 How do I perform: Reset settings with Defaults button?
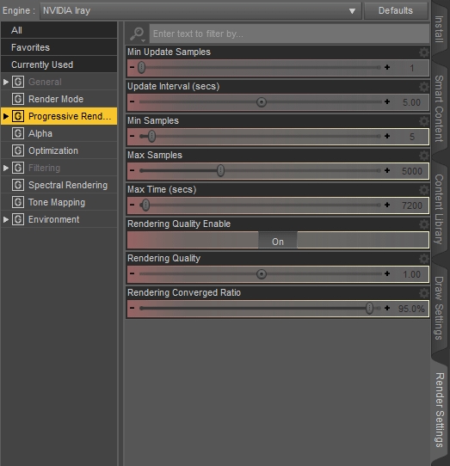[x=396, y=11]
